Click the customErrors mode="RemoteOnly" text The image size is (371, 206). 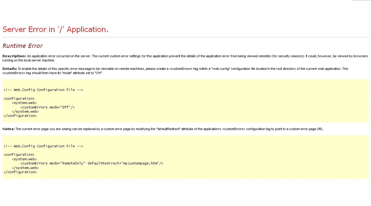(x=53, y=163)
